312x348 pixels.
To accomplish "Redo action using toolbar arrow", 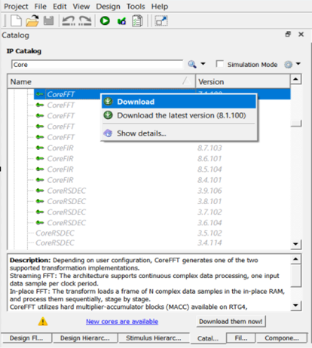I will (x=85, y=20).
